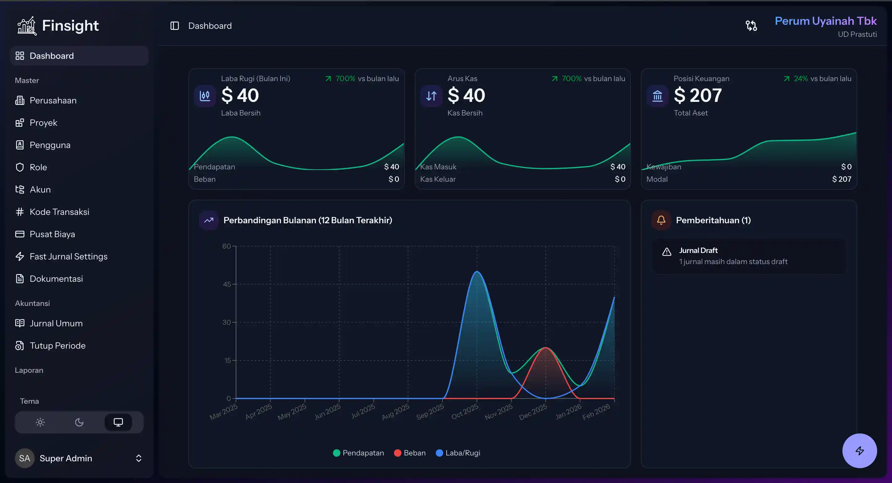Go to Jurnal Umum page

click(x=79, y=323)
